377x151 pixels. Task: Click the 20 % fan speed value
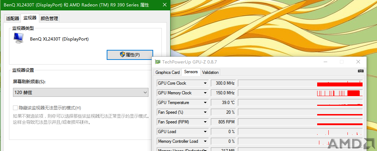pos(223,112)
